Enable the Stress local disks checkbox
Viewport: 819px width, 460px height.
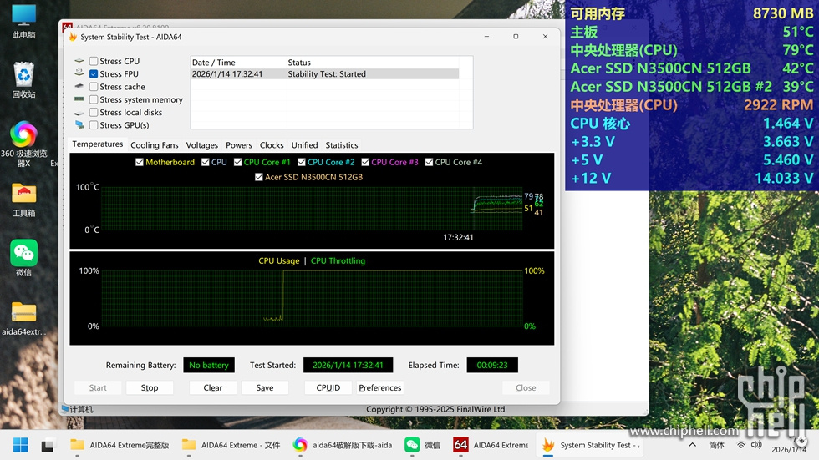[94, 112]
